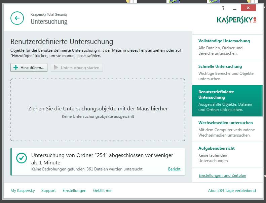Click the play icon on Untersuchung starten

pos(56,68)
